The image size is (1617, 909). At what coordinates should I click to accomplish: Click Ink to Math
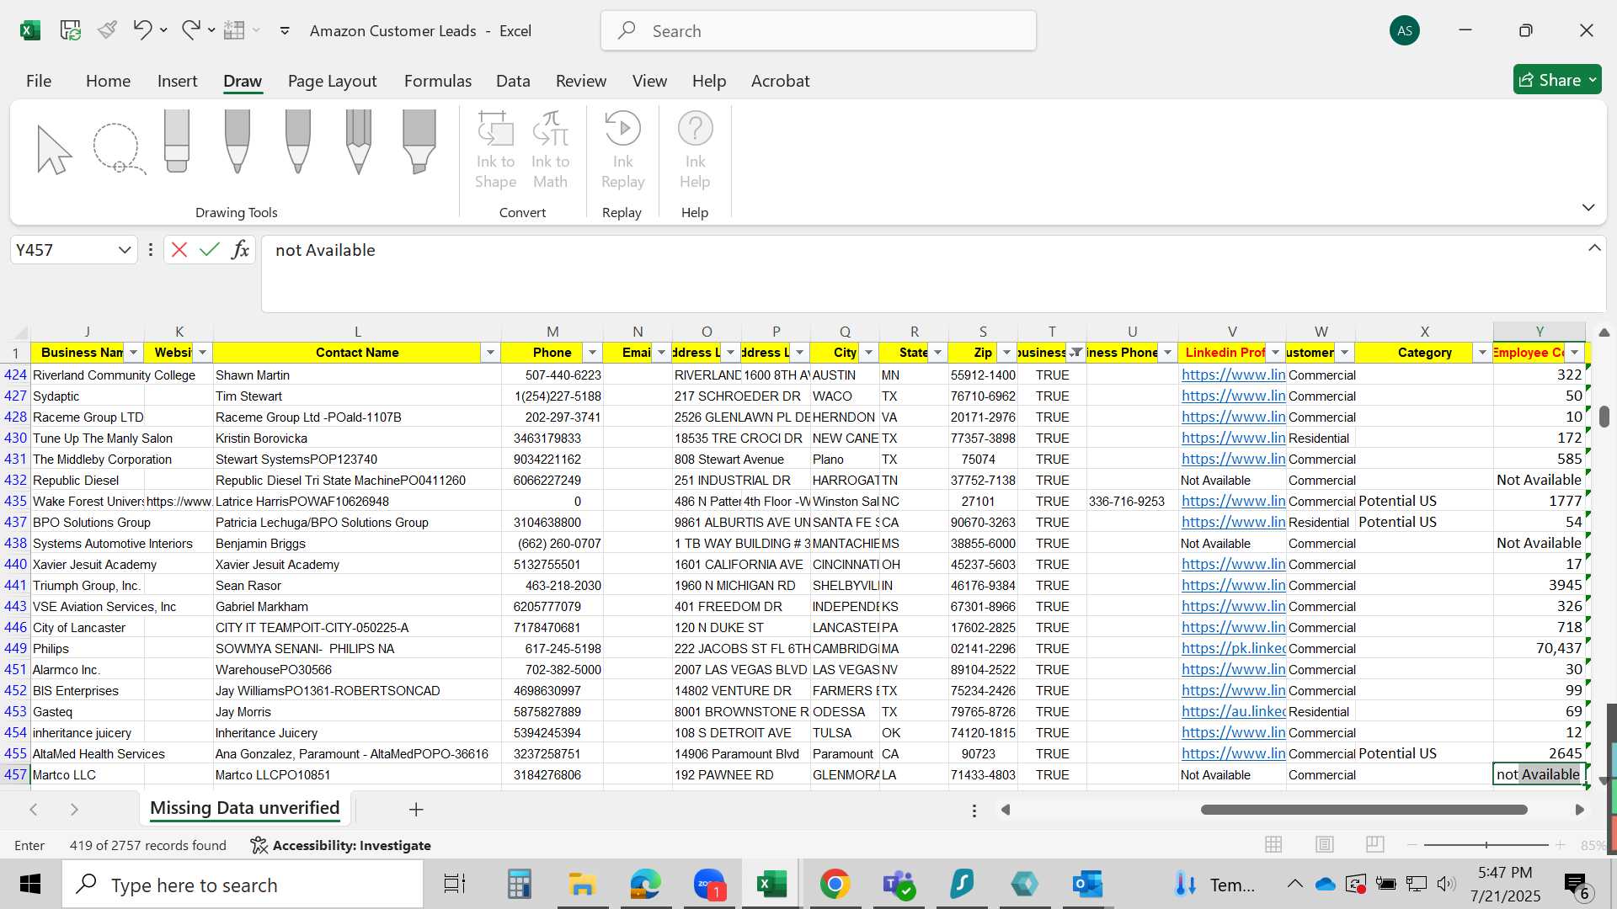551,151
